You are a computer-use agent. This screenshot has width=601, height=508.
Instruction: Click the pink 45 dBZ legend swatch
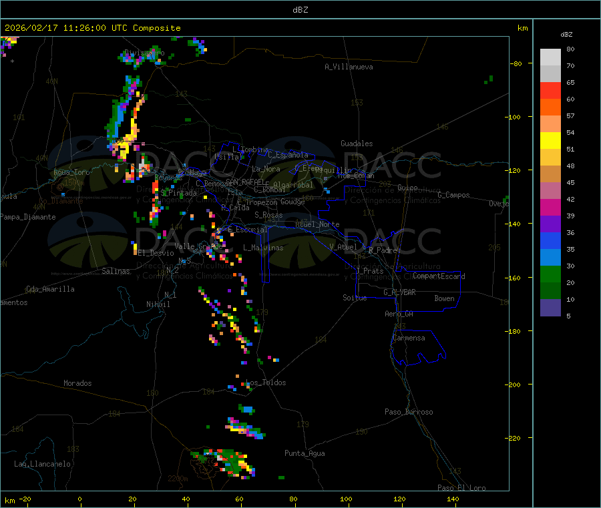click(x=550, y=190)
